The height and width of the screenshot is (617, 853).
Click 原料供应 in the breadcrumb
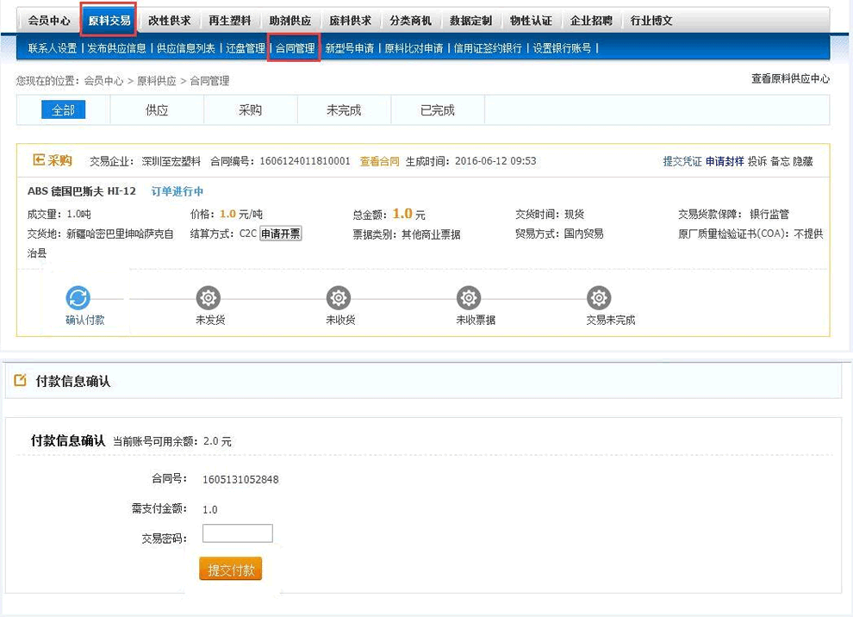tap(157, 81)
